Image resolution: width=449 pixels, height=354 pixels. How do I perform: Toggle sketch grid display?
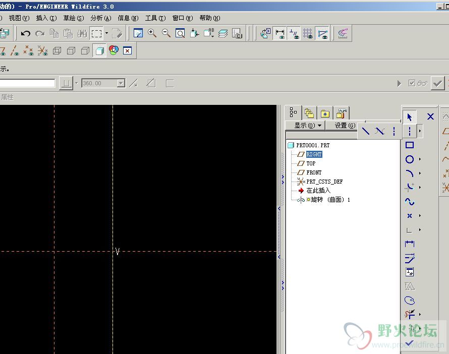pos(308,33)
